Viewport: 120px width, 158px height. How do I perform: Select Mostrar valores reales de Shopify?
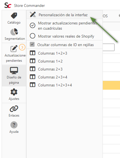65,36
